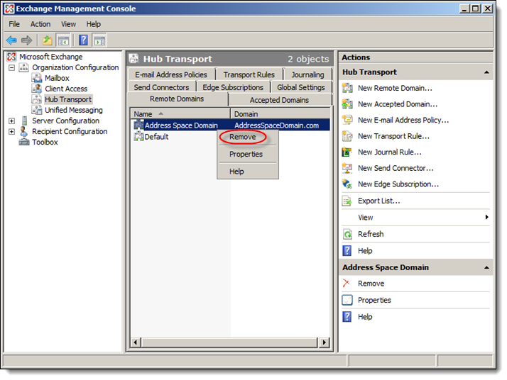This screenshot has height=380, width=507.
Task: Click the Client Access node icon
Action: tap(36, 89)
